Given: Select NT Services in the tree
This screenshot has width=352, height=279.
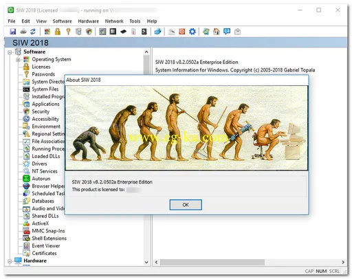Looking at the screenshot, I should (x=45, y=171).
